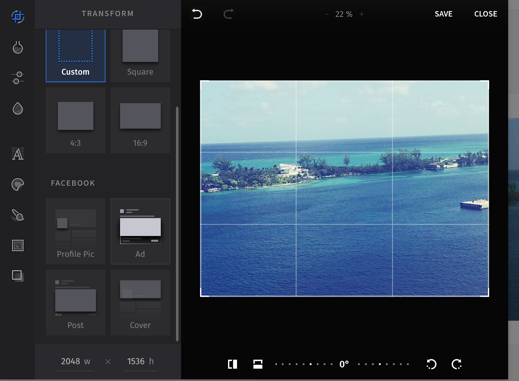Click the FACEBOOK section heading
Screen dimensions: 519x381
point(73,183)
